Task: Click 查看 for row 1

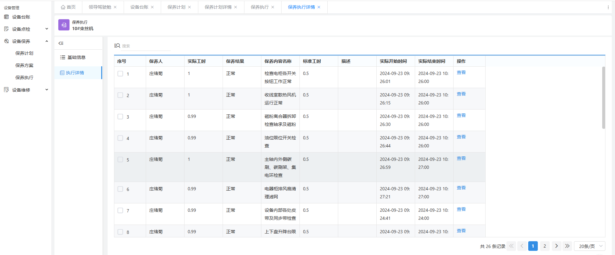Action: 461,72
